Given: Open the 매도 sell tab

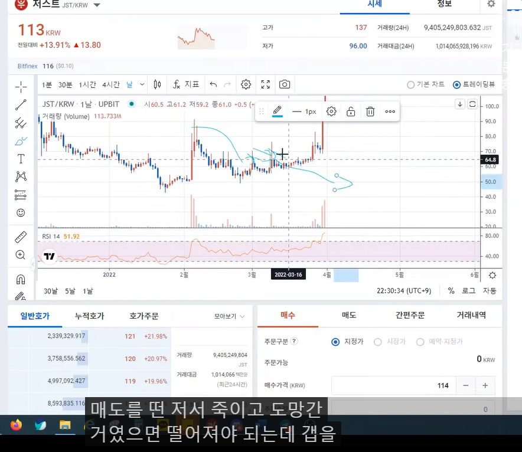Looking at the screenshot, I should coord(349,315).
